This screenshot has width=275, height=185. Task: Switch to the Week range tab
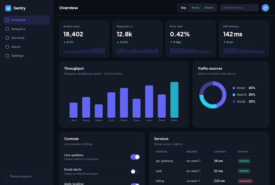pos(195,8)
